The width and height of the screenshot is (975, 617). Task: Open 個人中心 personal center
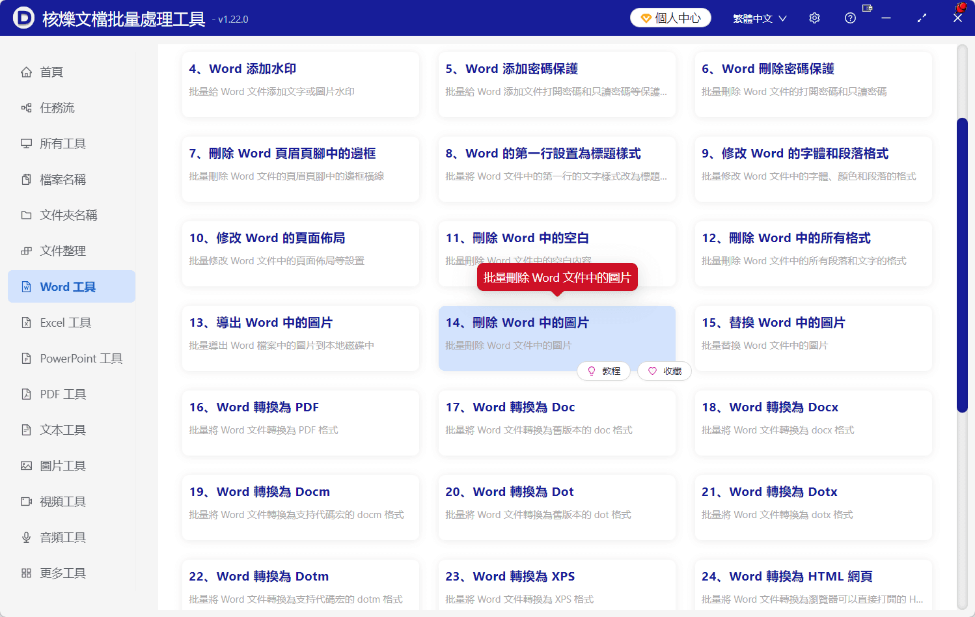pyautogui.click(x=670, y=18)
